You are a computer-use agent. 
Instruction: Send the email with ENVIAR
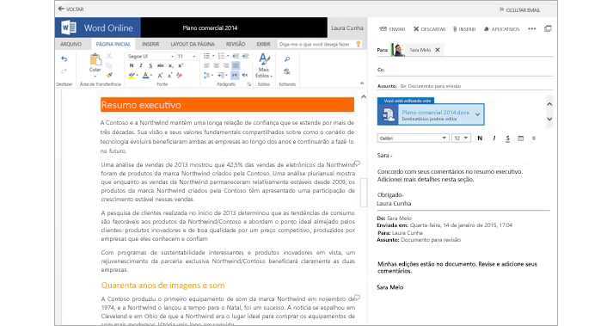[x=393, y=29]
